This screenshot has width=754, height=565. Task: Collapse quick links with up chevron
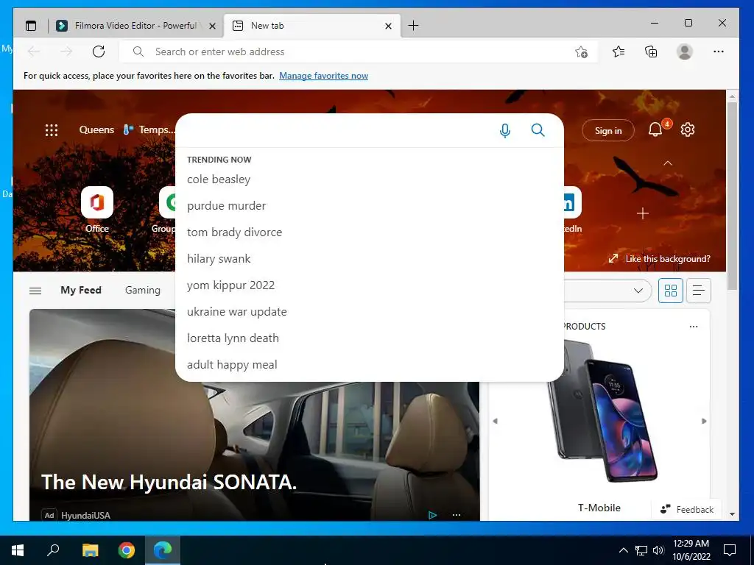[x=667, y=163]
